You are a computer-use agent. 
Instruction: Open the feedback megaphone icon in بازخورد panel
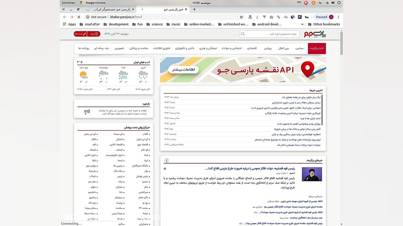click(87, 111)
